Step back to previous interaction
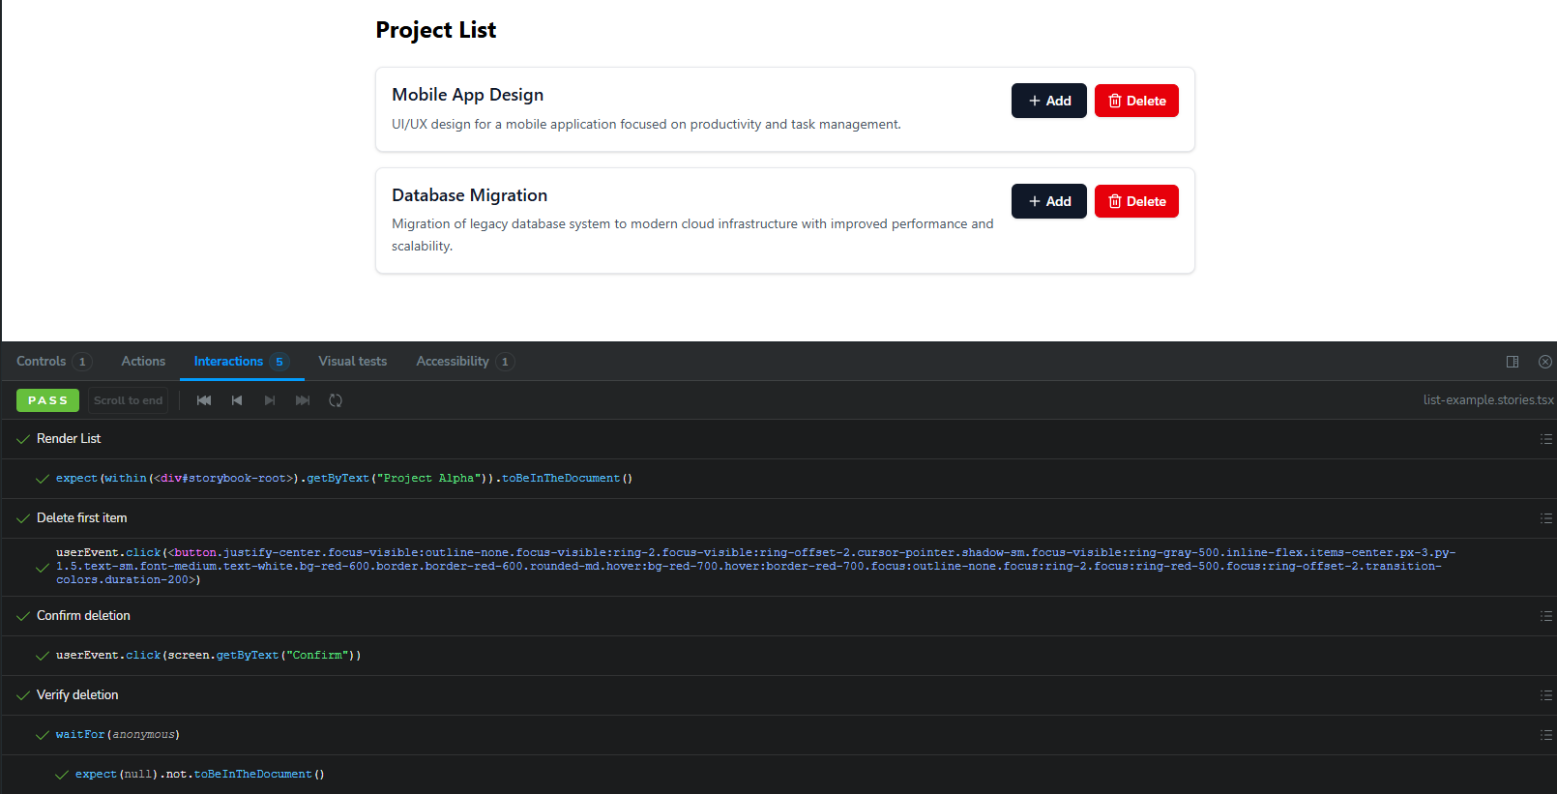1557x794 pixels. tap(237, 400)
